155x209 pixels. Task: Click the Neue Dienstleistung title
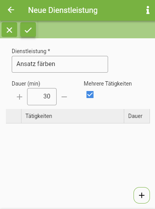tap(63, 10)
